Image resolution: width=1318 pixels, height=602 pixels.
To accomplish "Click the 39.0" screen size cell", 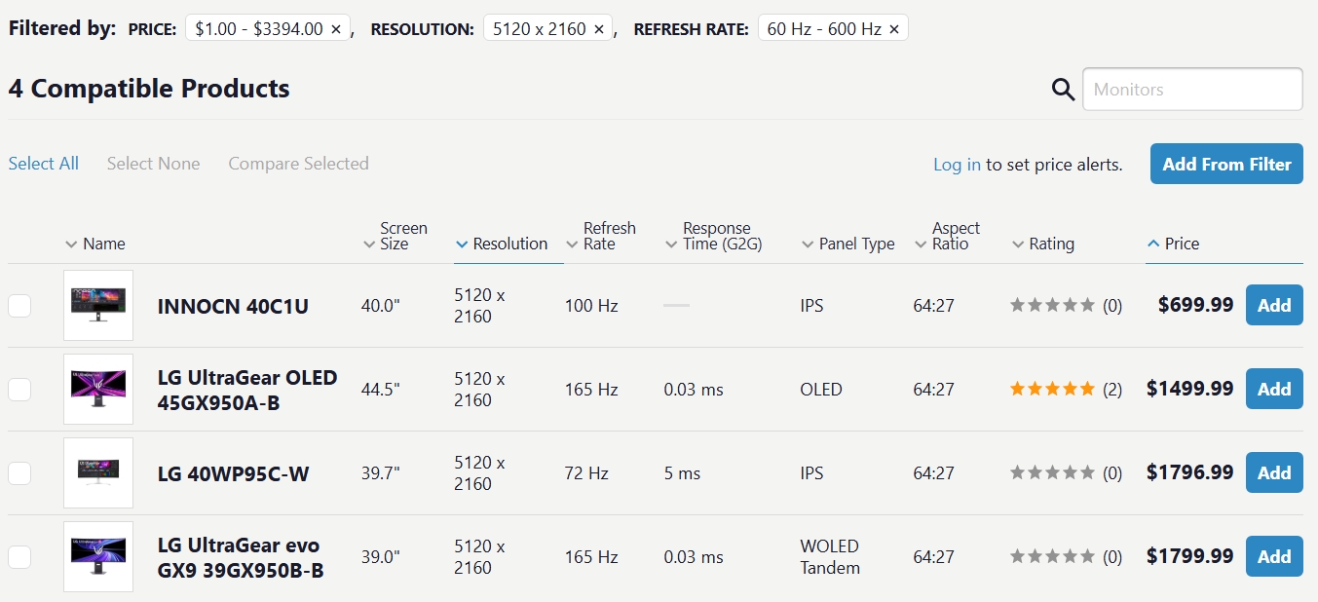I will point(381,557).
